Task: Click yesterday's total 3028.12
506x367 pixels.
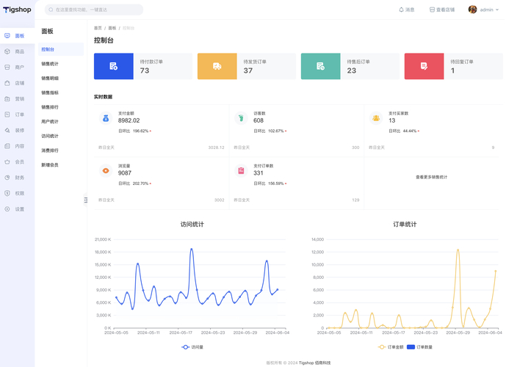Action: [216, 148]
